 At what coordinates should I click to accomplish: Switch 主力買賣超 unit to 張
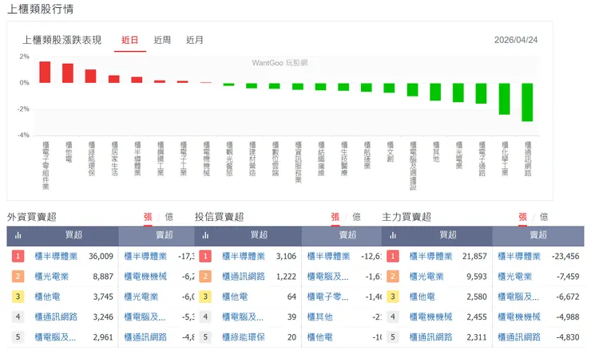point(522,217)
